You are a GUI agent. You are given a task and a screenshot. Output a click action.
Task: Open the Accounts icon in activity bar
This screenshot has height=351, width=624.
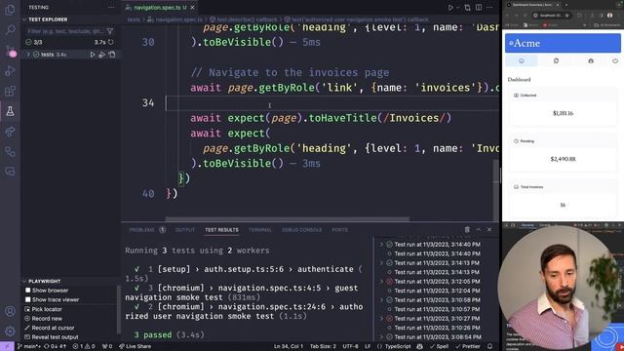pyautogui.click(x=10, y=311)
